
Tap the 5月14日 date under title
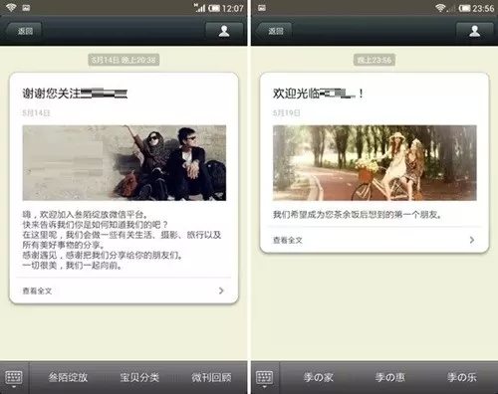point(36,112)
